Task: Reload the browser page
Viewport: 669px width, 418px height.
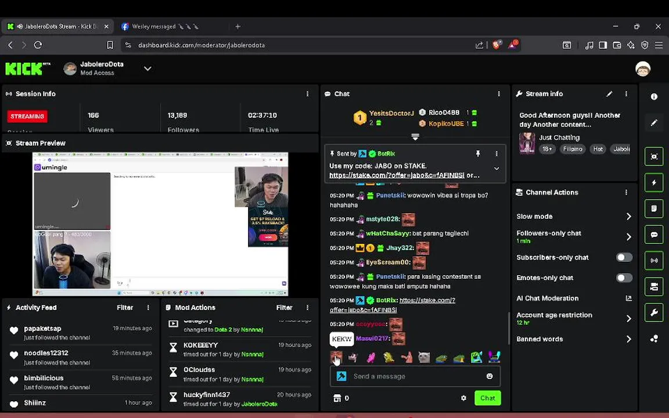Action: tap(38, 45)
